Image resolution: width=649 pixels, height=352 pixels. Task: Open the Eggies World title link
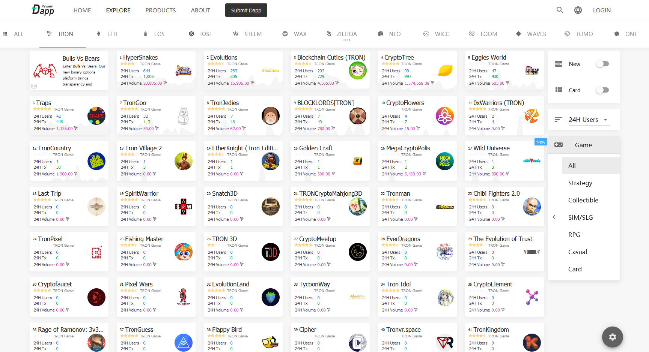[489, 57]
